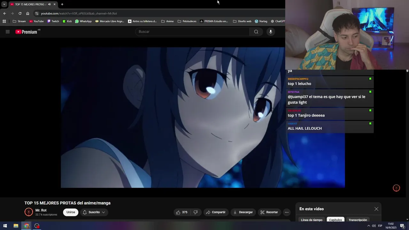
Task: Open the Windows notification center icon
Action: tap(403, 226)
